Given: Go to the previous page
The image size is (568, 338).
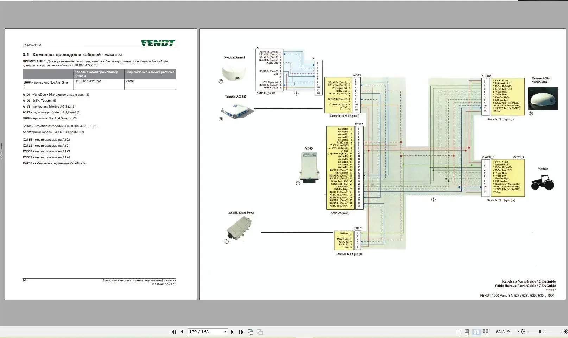Looking at the screenshot, I should [182, 332].
